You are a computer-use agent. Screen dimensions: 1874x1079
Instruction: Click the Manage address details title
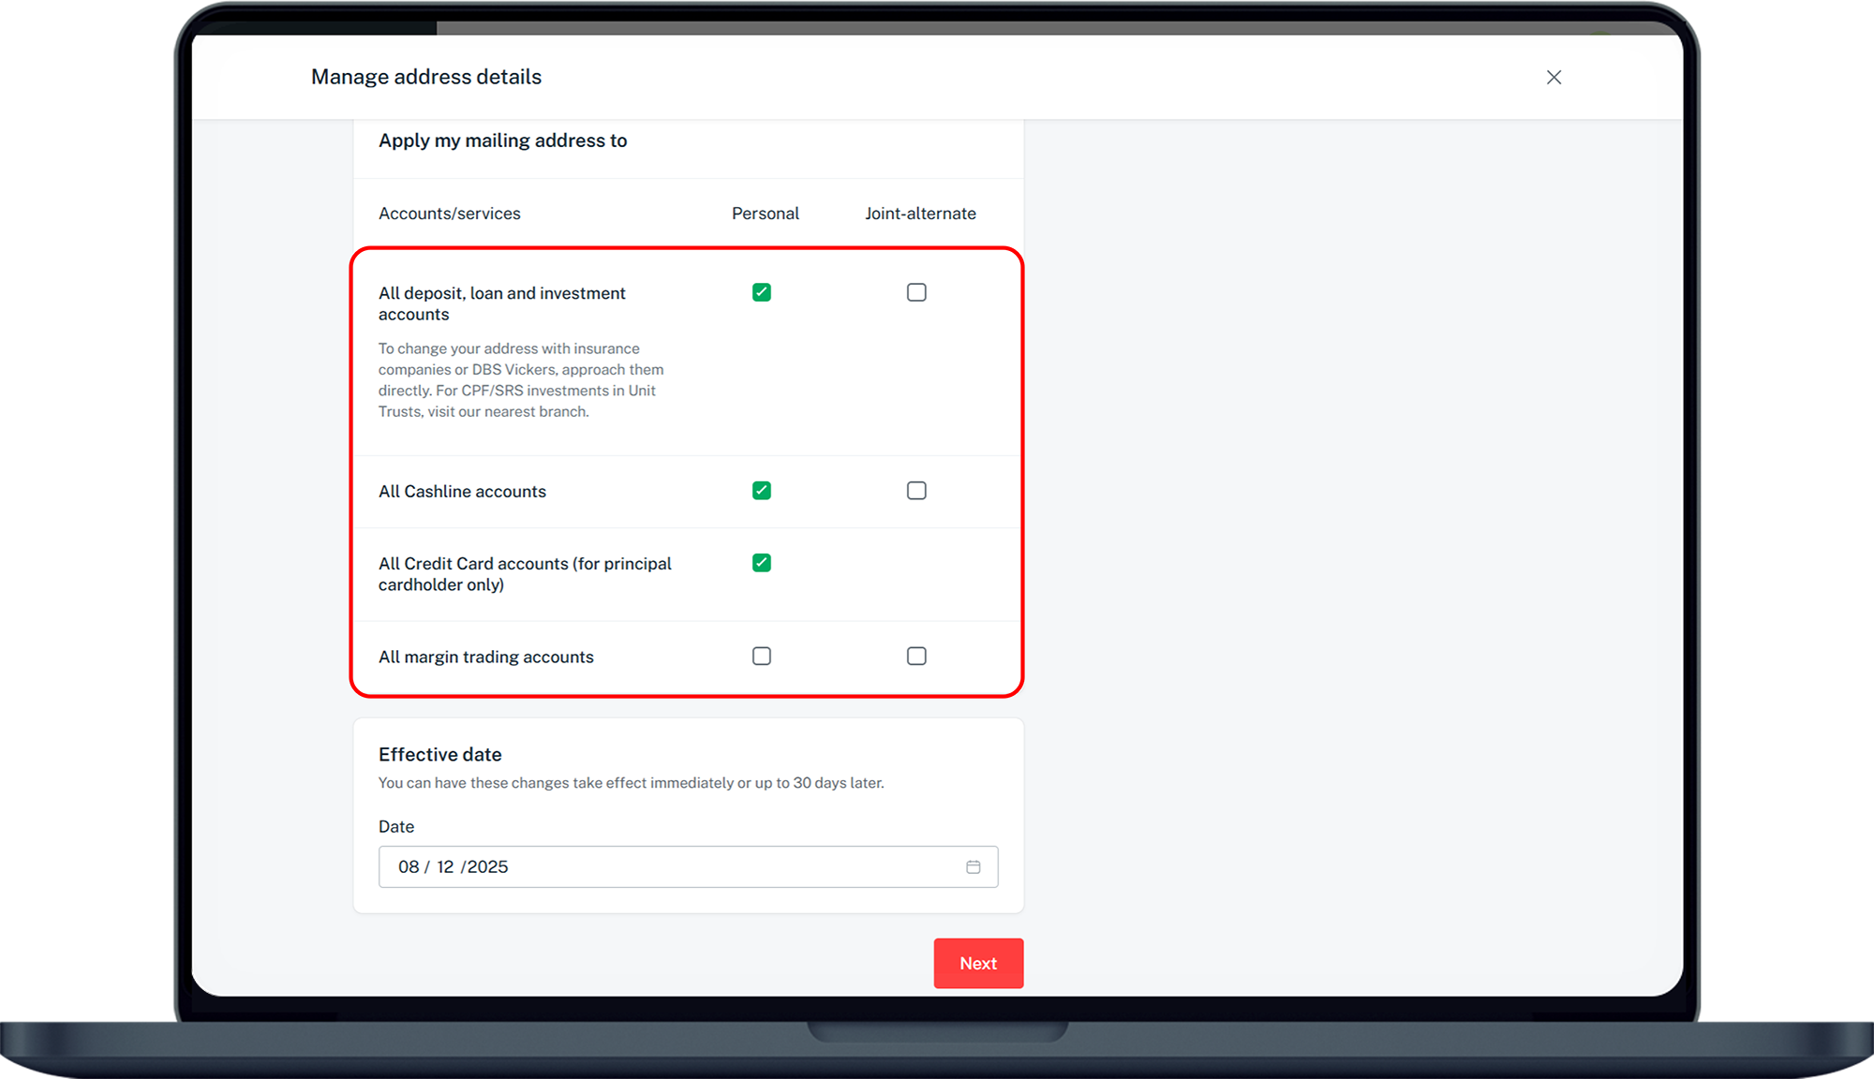point(426,77)
